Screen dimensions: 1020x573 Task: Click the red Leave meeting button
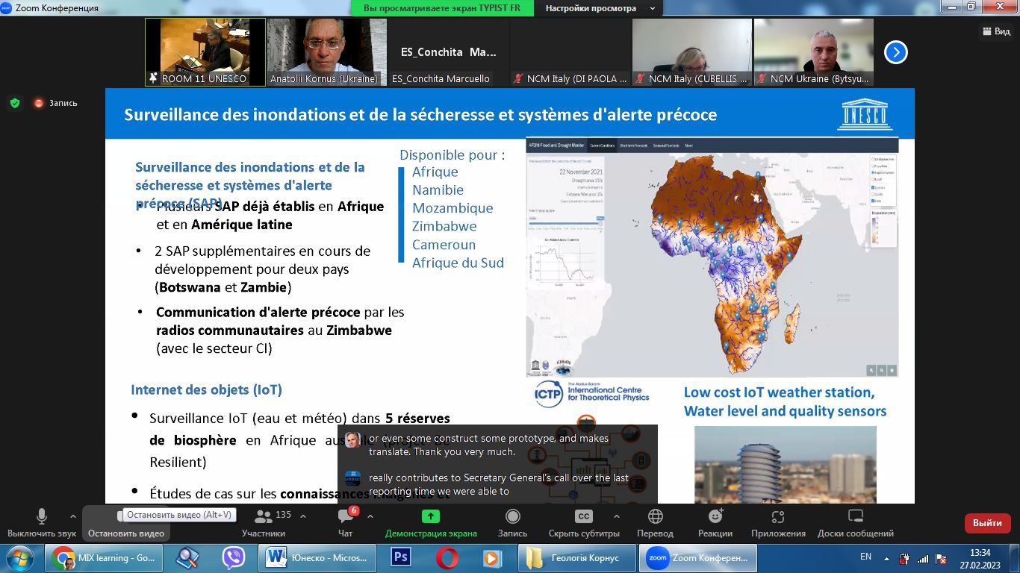987,523
